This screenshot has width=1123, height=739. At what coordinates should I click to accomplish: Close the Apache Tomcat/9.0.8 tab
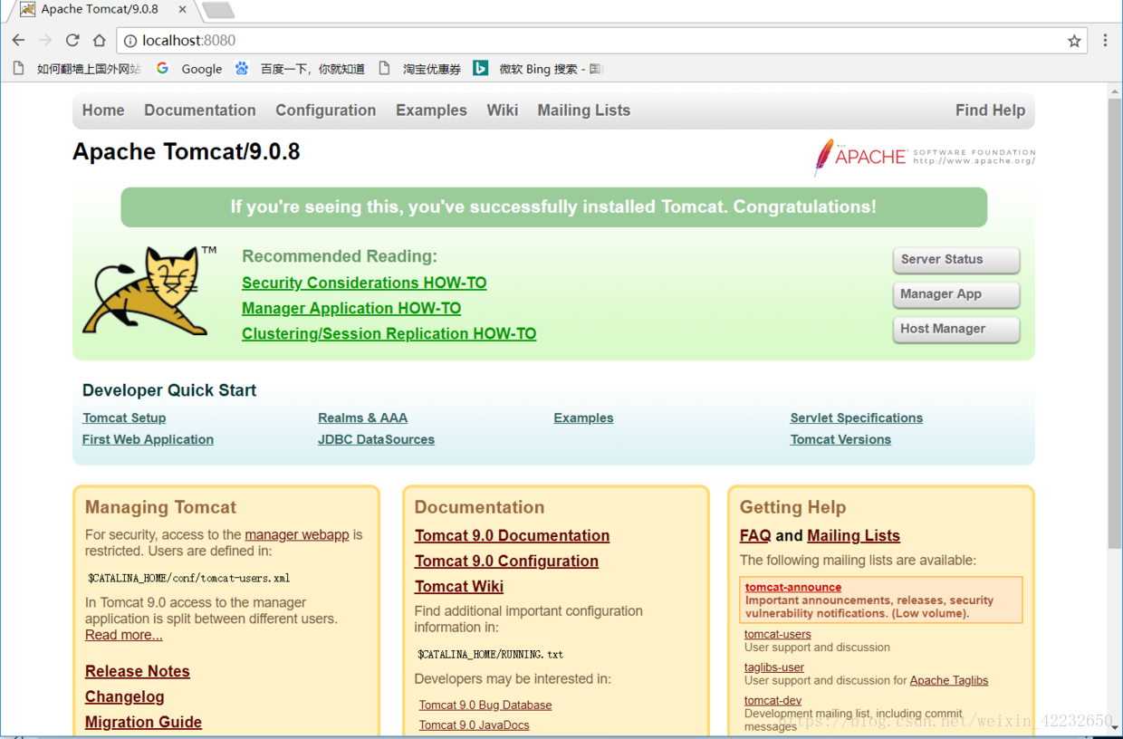(182, 10)
